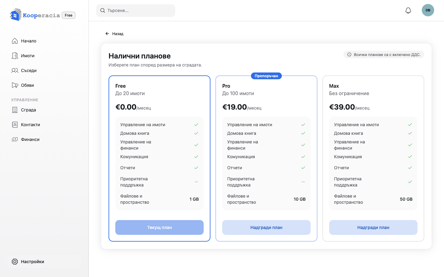
Task: Click the Всички планове са с включено ДДС notice
Action: (x=384, y=54)
